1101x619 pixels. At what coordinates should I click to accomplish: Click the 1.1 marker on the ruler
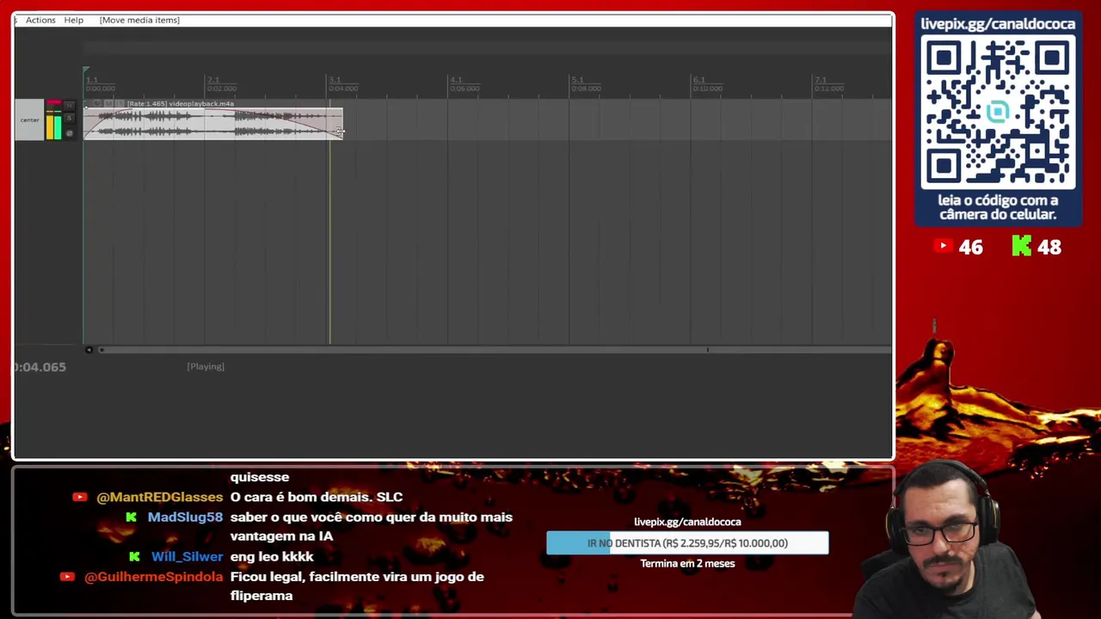(91, 80)
